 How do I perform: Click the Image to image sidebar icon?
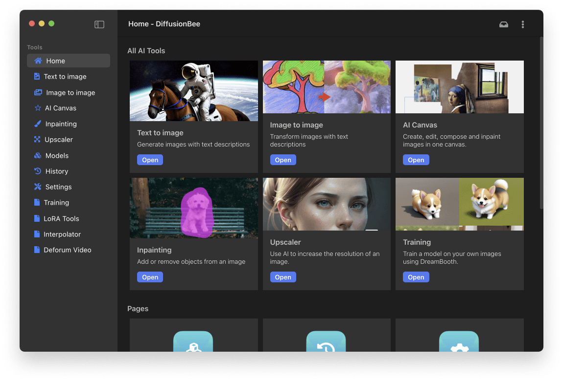[38, 92]
